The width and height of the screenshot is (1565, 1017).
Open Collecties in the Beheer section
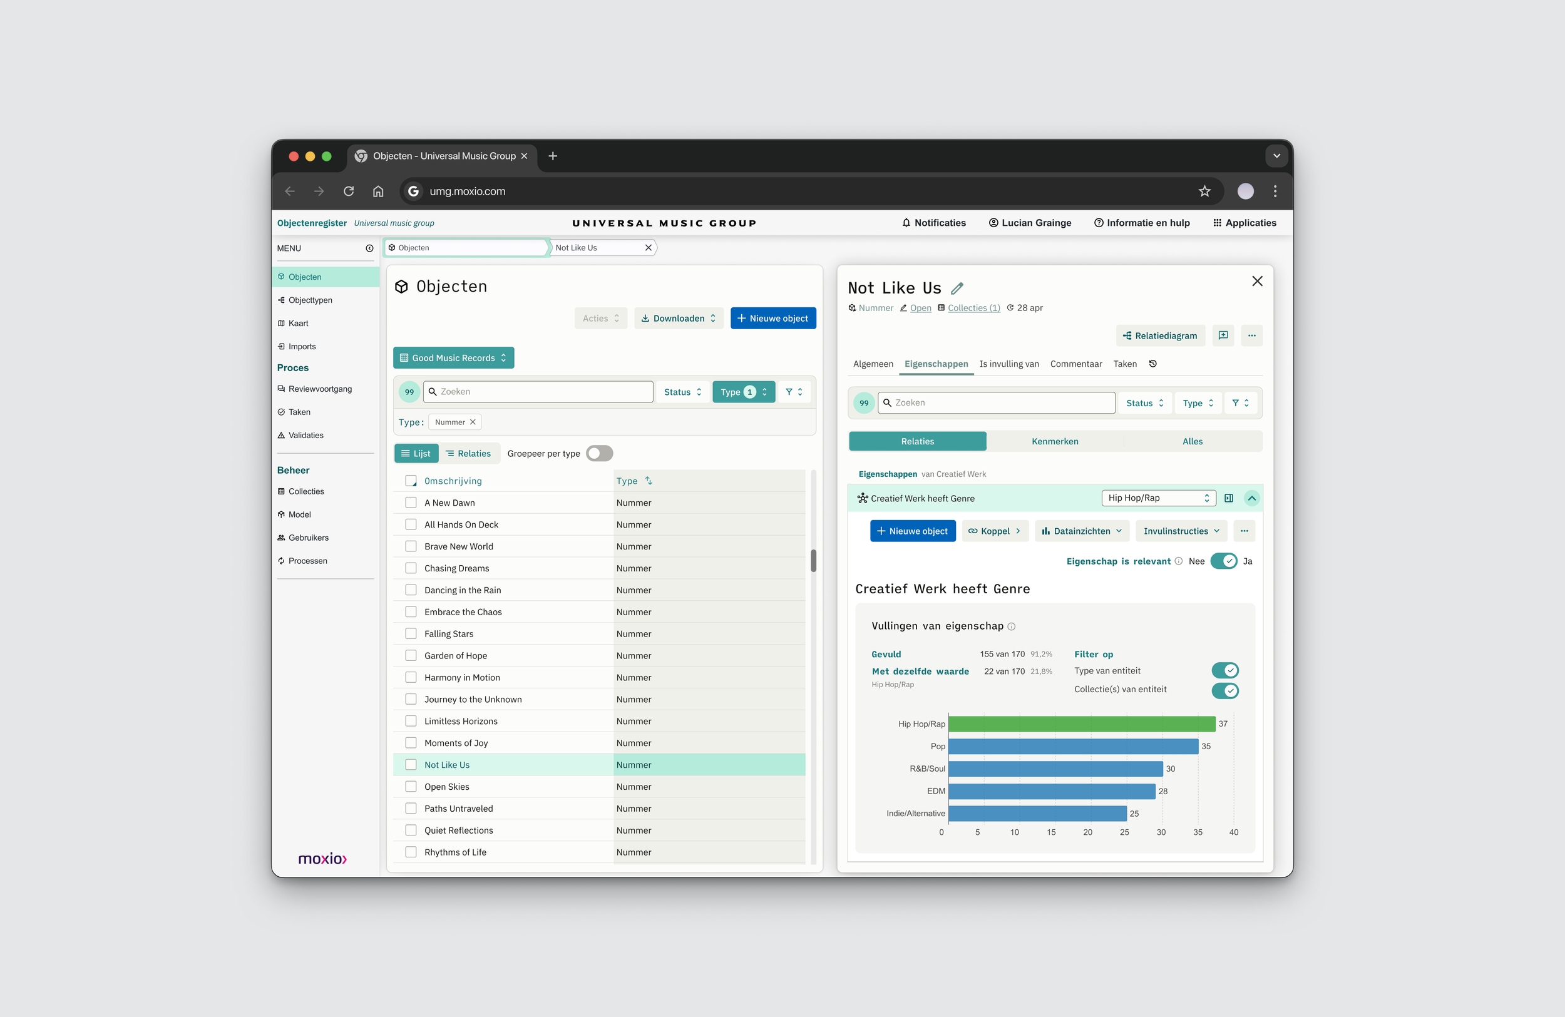(305, 492)
